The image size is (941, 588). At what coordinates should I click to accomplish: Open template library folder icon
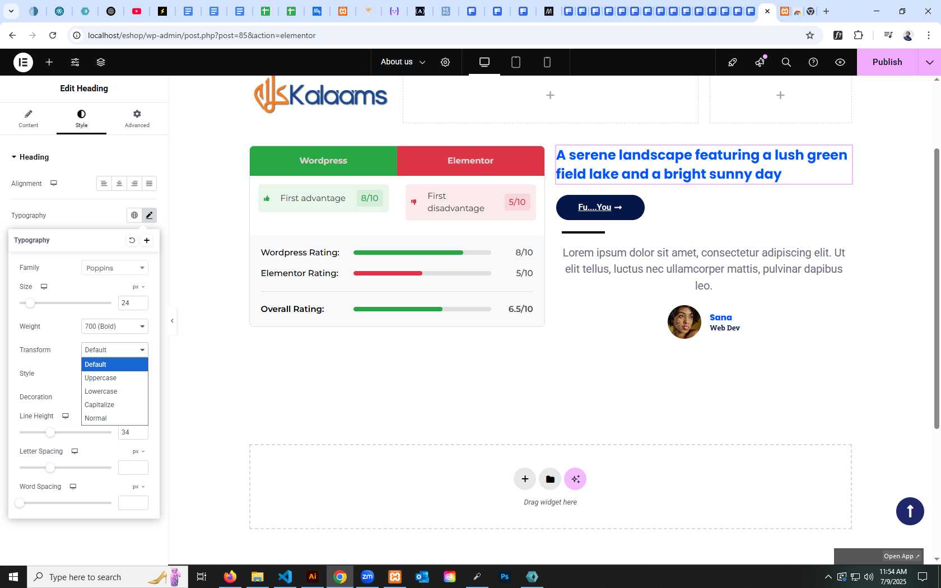click(550, 479)
